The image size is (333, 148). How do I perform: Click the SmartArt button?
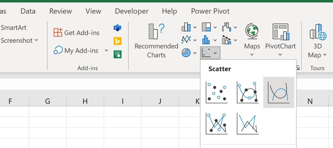(14, 28)
